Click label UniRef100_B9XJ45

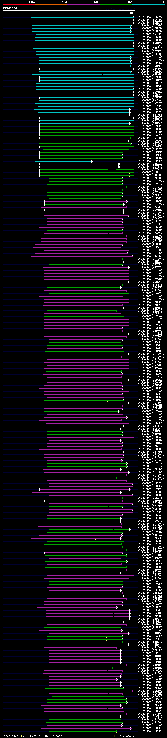150,310
